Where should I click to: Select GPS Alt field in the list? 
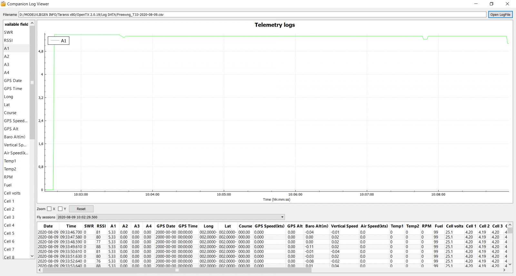[x=16, y=129]
